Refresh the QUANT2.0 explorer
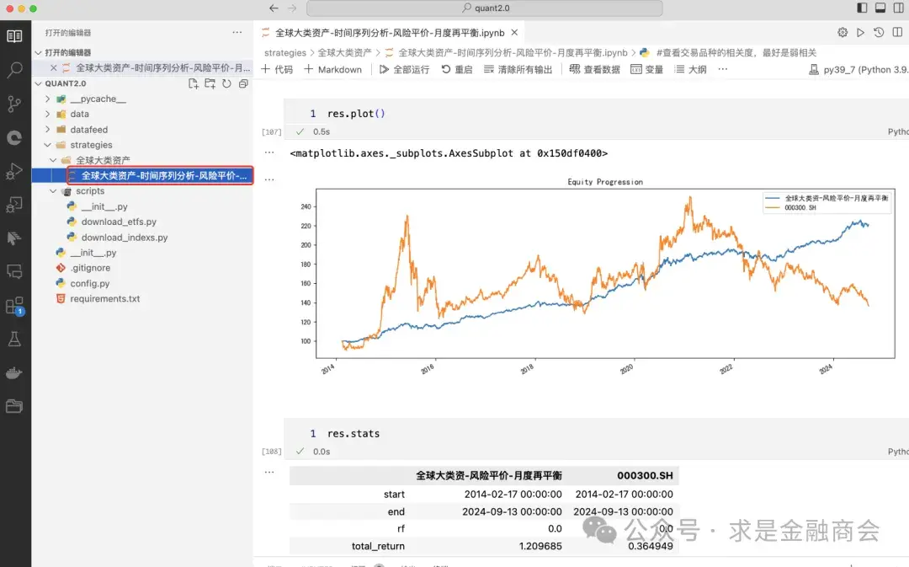 point(226,83)
